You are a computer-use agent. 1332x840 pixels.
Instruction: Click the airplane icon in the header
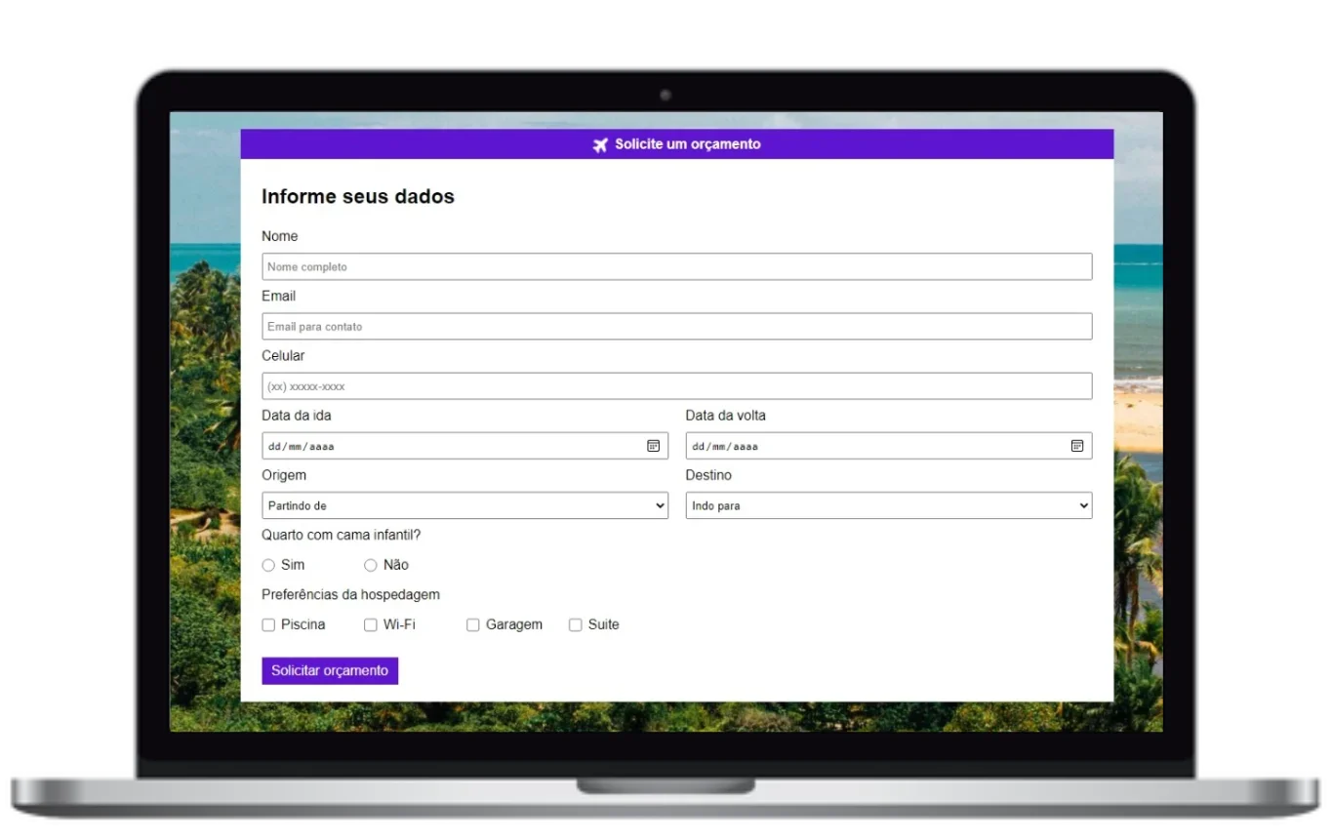click(x=600, y=144)
